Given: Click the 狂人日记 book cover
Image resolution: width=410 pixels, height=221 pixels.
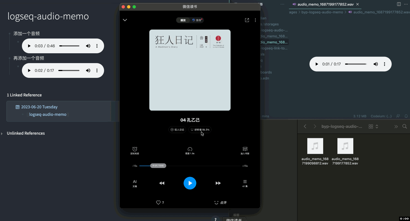Looking at the screenshot, I should 190,70.
